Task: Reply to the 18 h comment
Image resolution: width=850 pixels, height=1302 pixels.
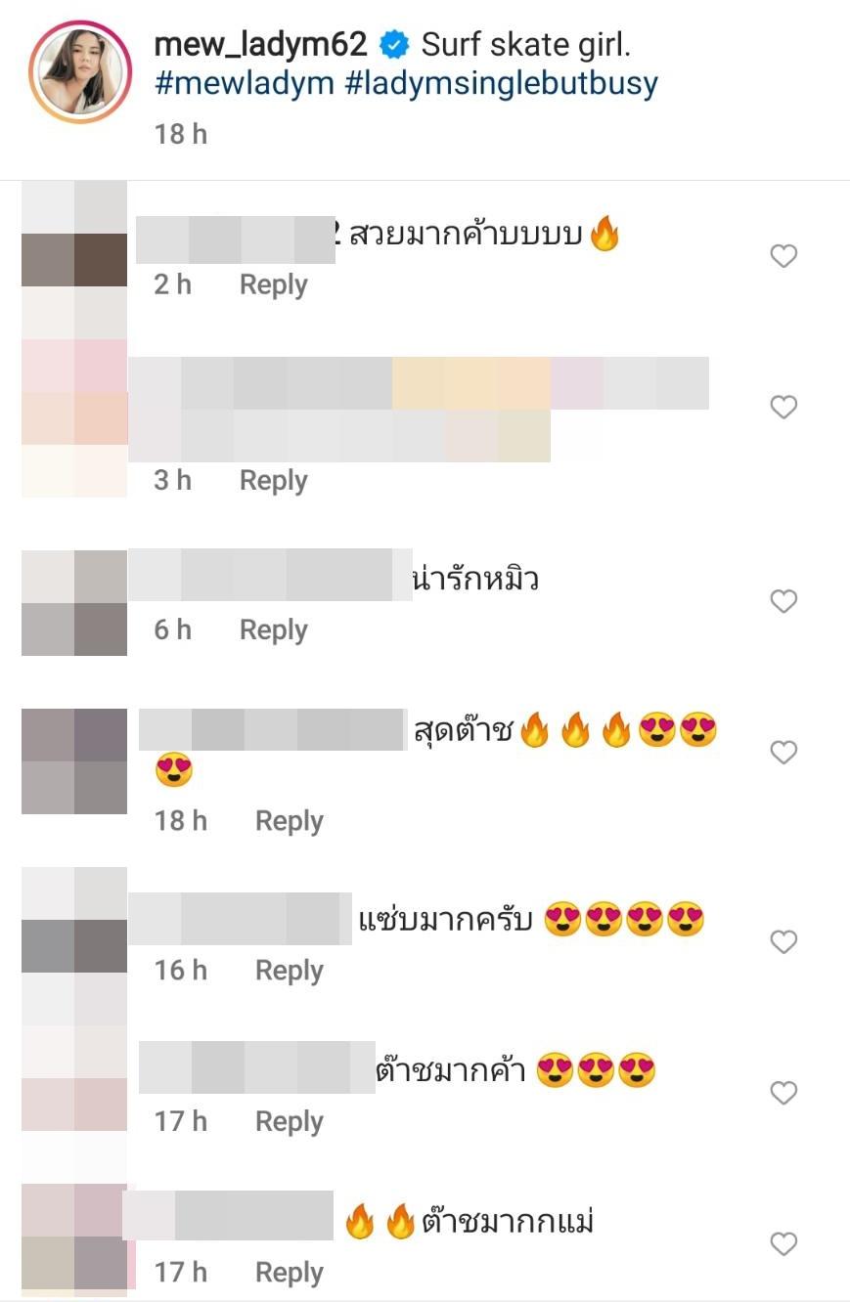Action: (x=290, y=820)
